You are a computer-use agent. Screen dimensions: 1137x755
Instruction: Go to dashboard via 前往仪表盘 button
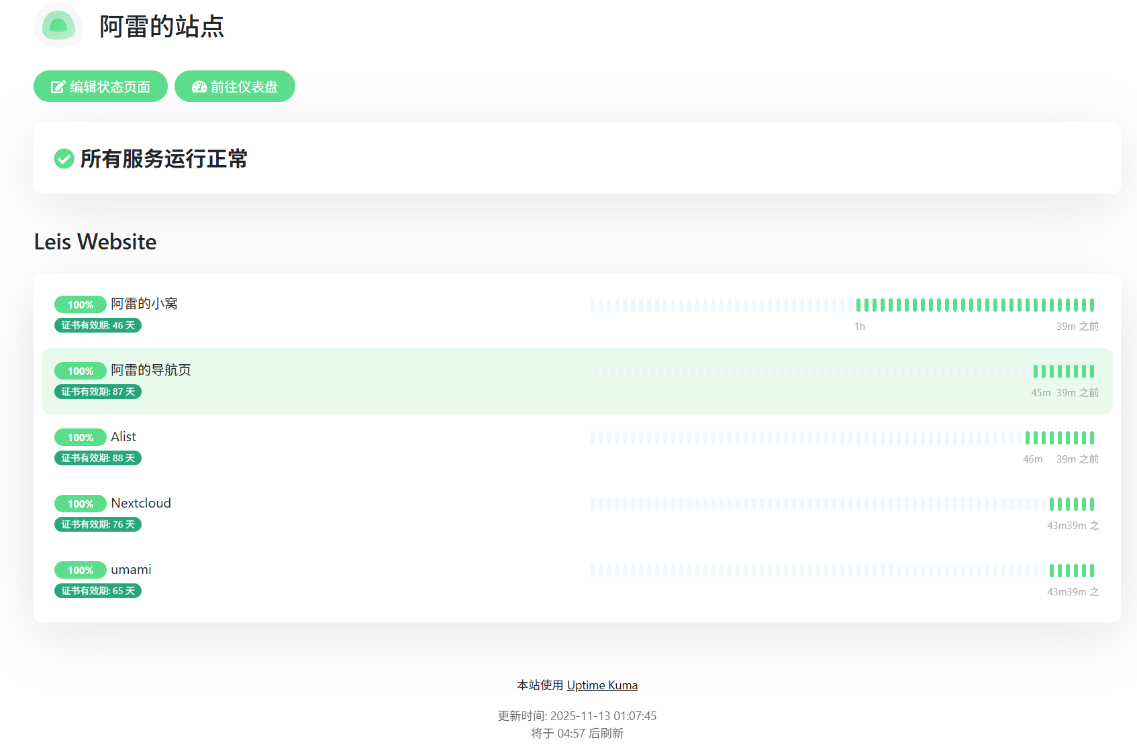(235, 86)
